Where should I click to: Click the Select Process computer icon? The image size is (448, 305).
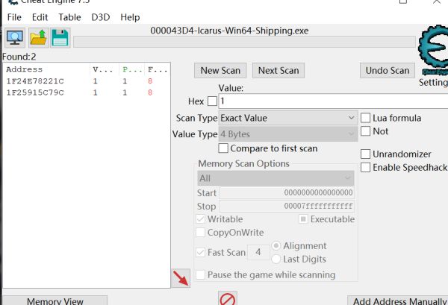[x=14, y=37]
